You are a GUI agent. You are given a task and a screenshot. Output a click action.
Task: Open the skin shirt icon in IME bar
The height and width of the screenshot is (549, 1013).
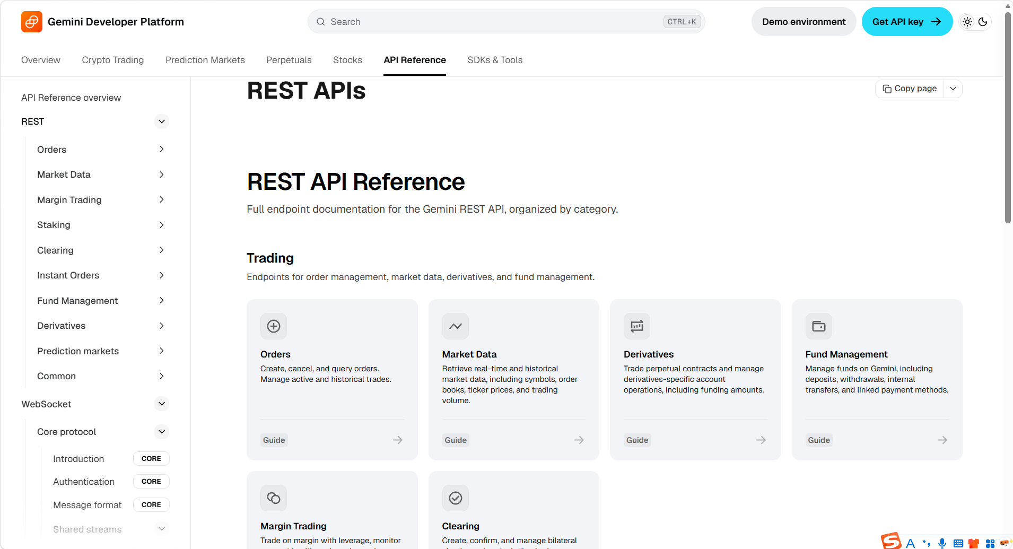pyautogui.click(x=974, y=543)
